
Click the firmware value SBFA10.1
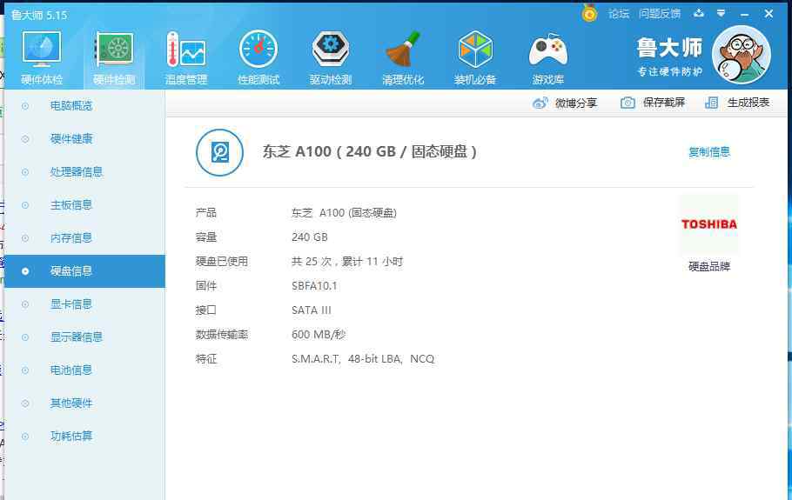coord(314,286)
